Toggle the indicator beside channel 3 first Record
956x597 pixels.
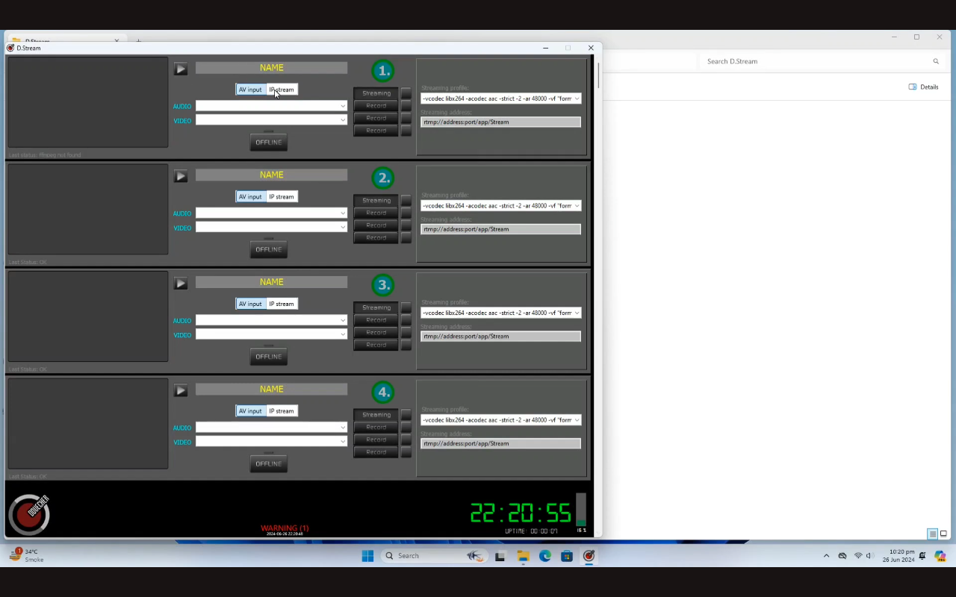click(x=406, y=320)
